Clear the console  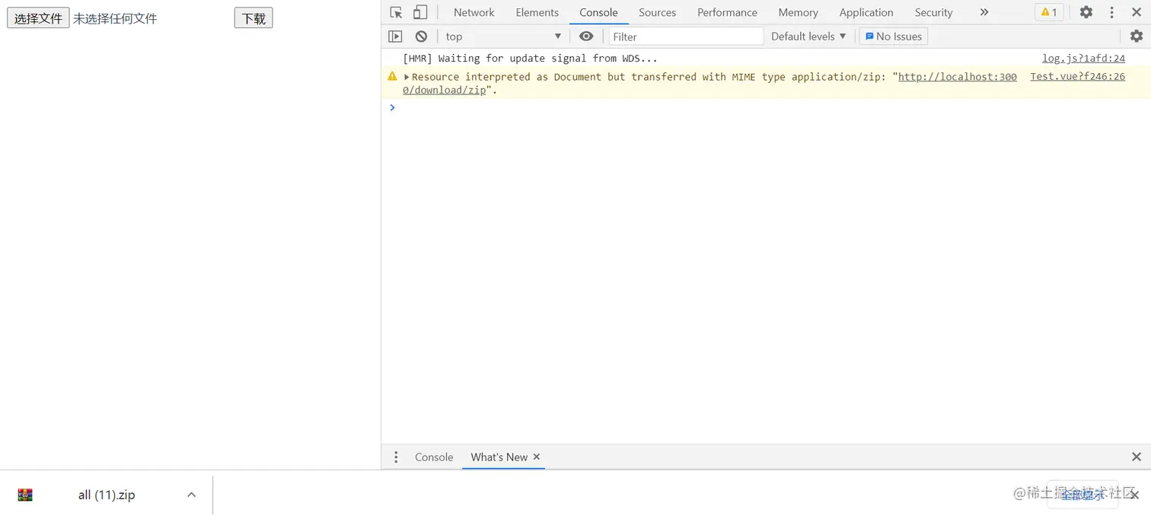click(x=421, y=37)
